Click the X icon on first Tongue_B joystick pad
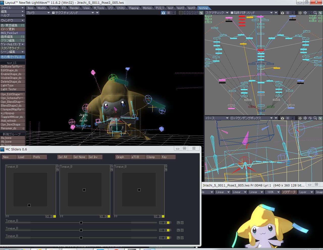Viewport: 323px width, 250px height. pyautogui.click(x=57, y=166)
